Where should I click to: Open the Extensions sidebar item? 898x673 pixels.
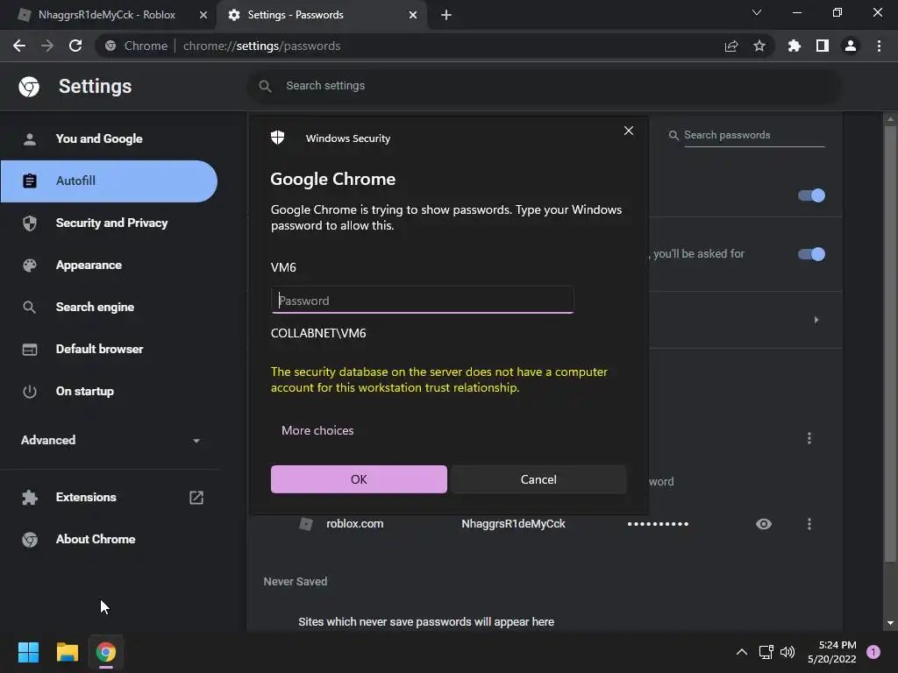(x=109, y=498)
